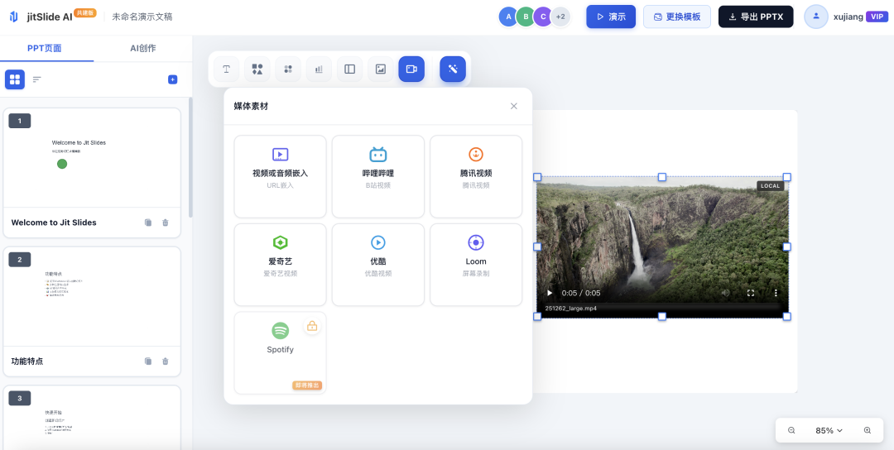
Task: Delete the 功能特点 slide
Action: [x=166, y=361]
